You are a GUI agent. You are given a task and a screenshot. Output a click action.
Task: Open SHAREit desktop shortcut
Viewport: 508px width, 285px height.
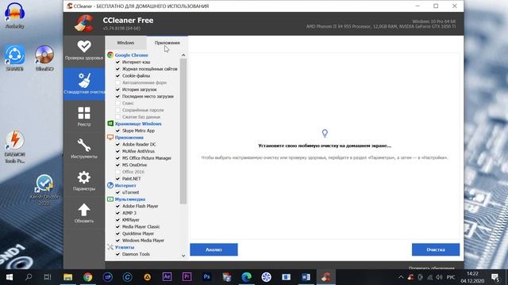coord(15,58)
